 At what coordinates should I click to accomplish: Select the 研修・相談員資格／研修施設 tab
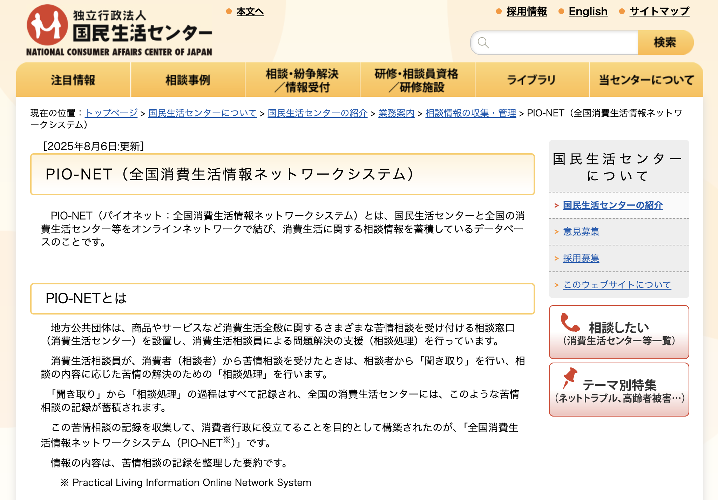point(417,80)
